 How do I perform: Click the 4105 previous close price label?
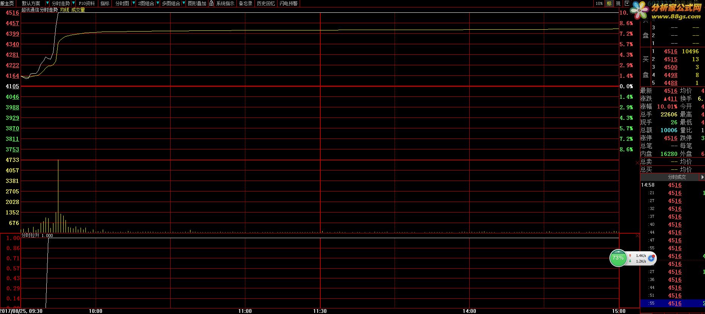click(12, 86)
